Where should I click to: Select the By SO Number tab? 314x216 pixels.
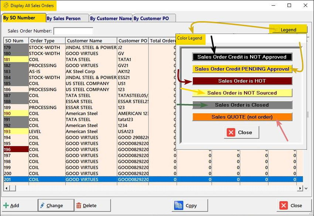[x=23, y=18]
